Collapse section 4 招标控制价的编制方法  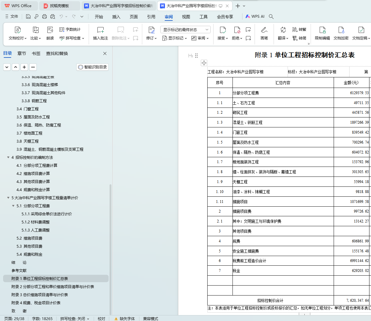click(x=8, y=157)
